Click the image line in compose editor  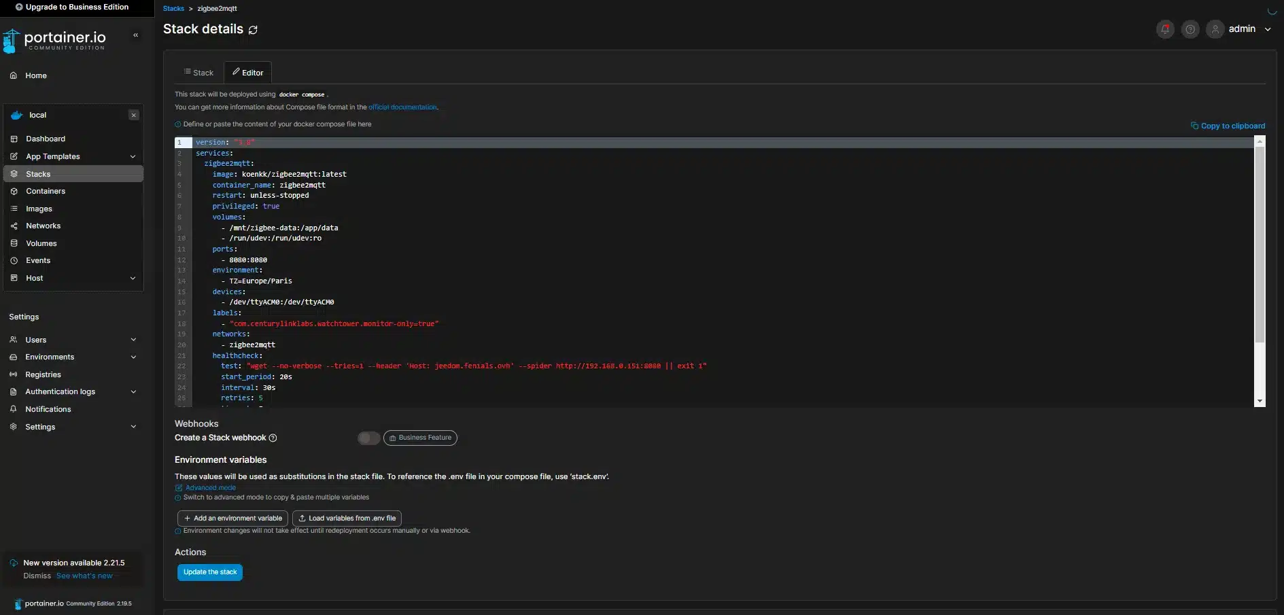pyautogui.click(x=279, y=175)
